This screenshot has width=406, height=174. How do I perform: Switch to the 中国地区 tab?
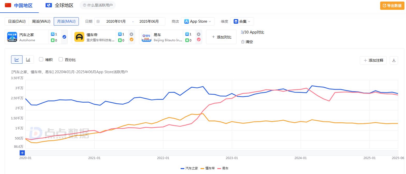click(x=19, y=5)
